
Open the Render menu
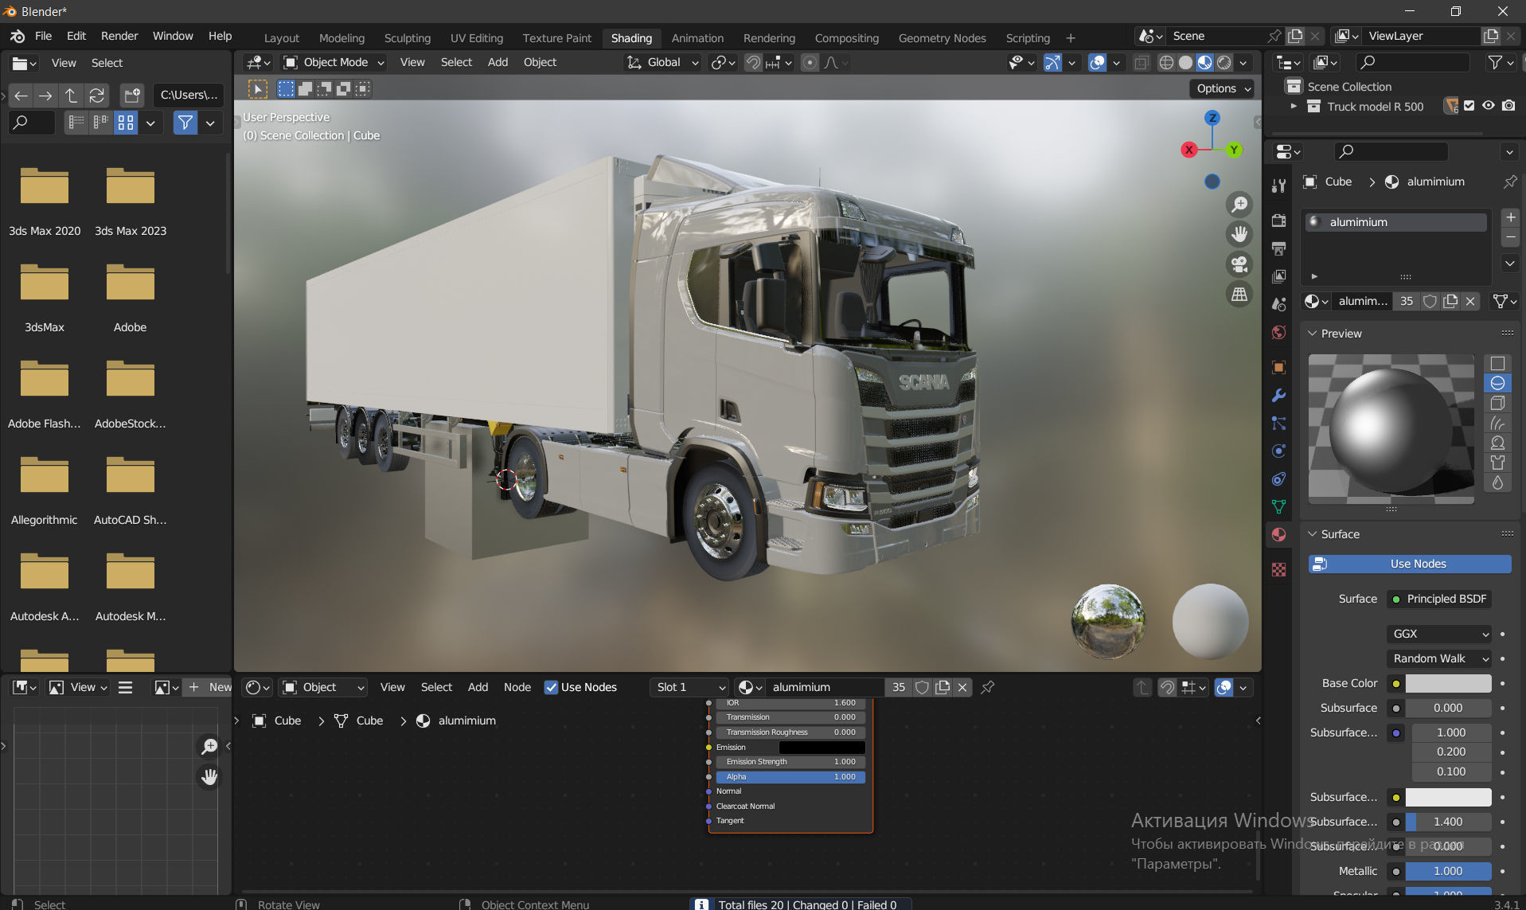point(119,36)
